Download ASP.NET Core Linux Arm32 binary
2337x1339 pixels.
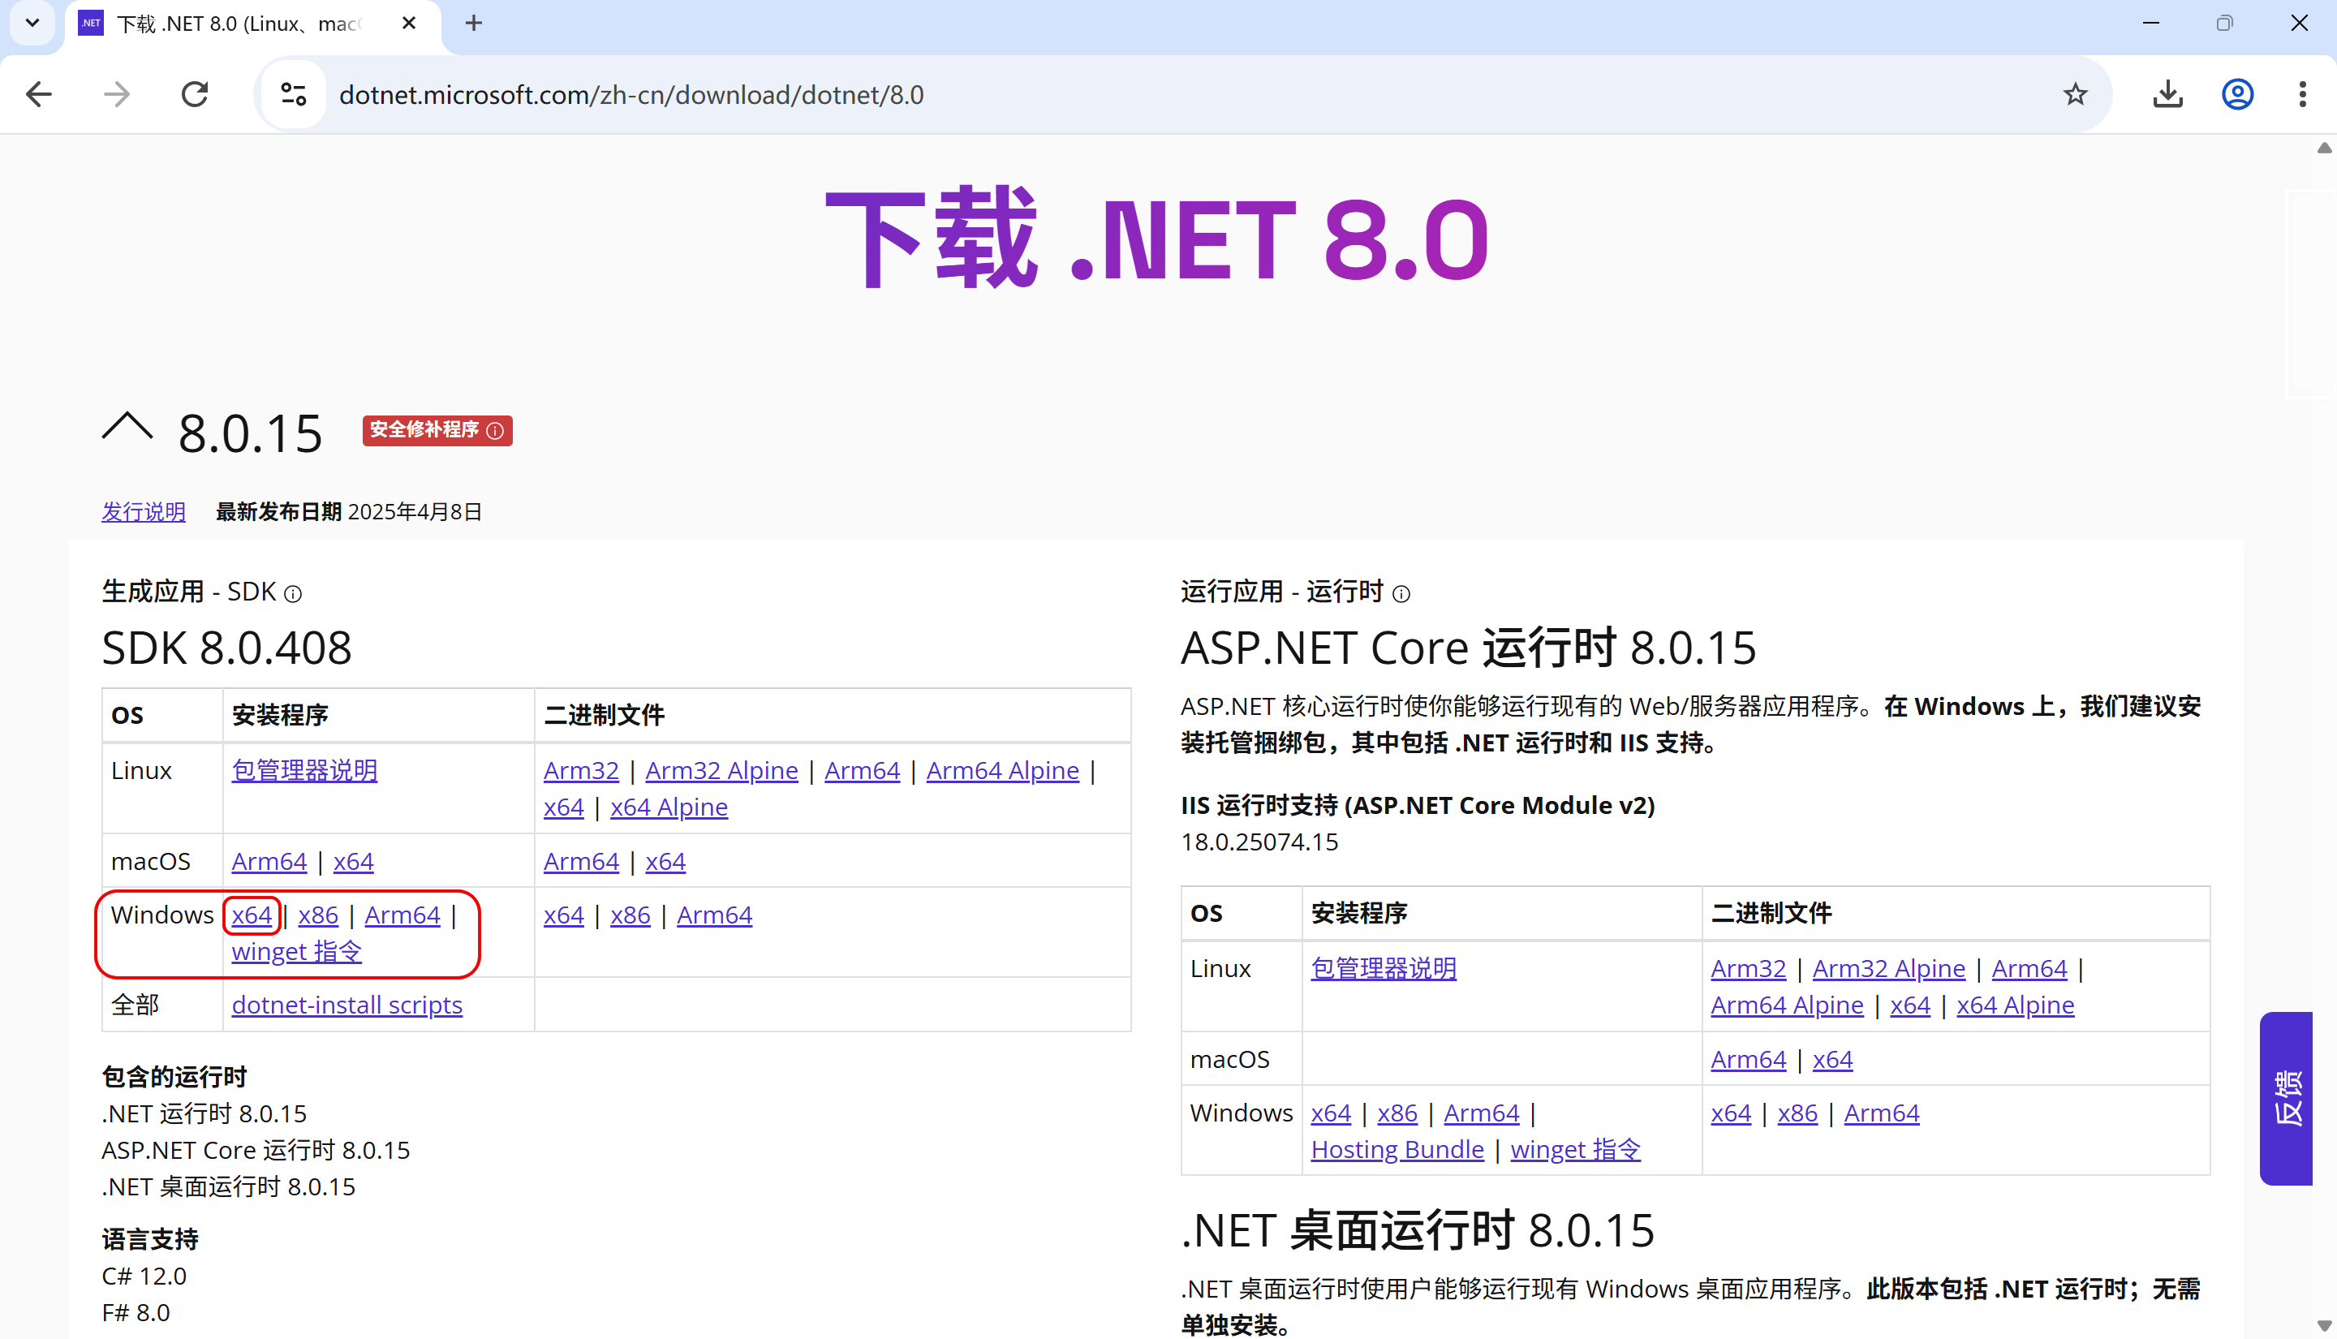click(1748, 968)
